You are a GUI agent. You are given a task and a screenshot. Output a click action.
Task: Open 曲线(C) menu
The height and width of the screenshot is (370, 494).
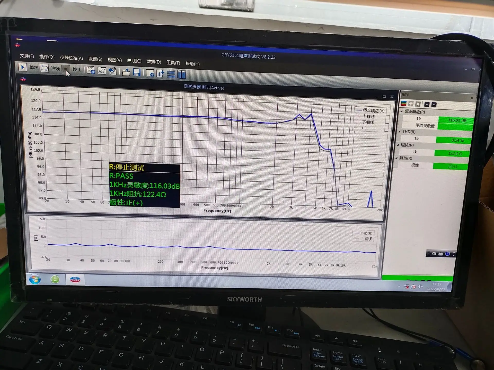[x=134, y=61]
